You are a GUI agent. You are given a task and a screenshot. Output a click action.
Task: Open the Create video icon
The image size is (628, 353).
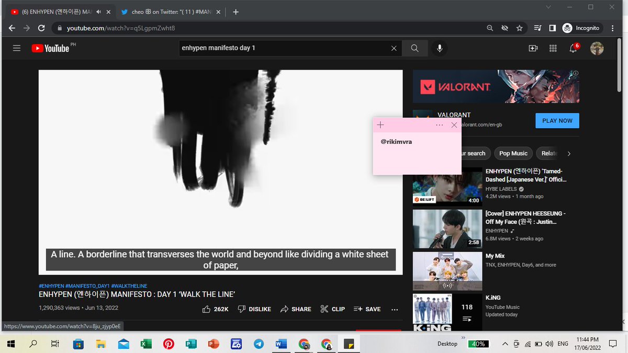pos(533,48)
